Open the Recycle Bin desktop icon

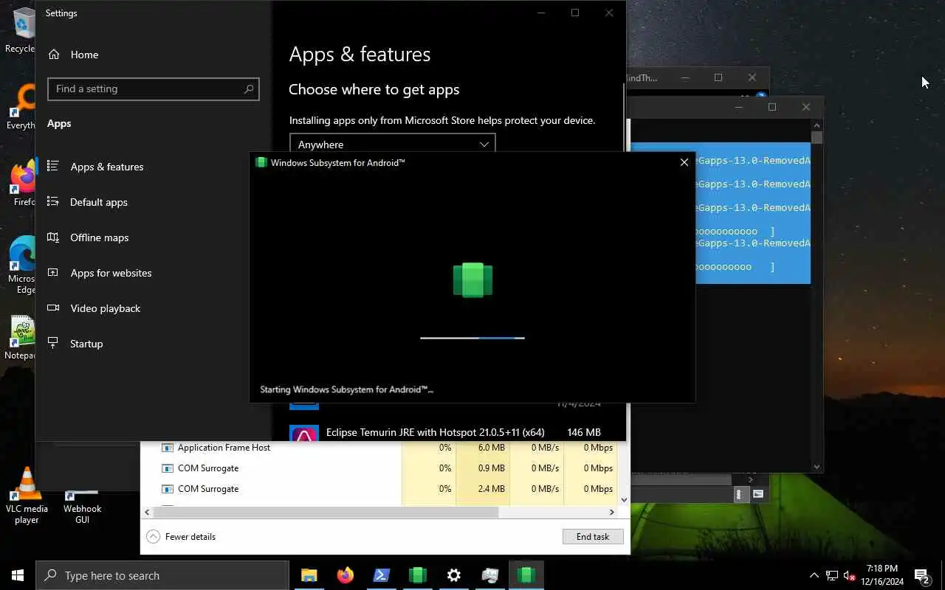22,29
